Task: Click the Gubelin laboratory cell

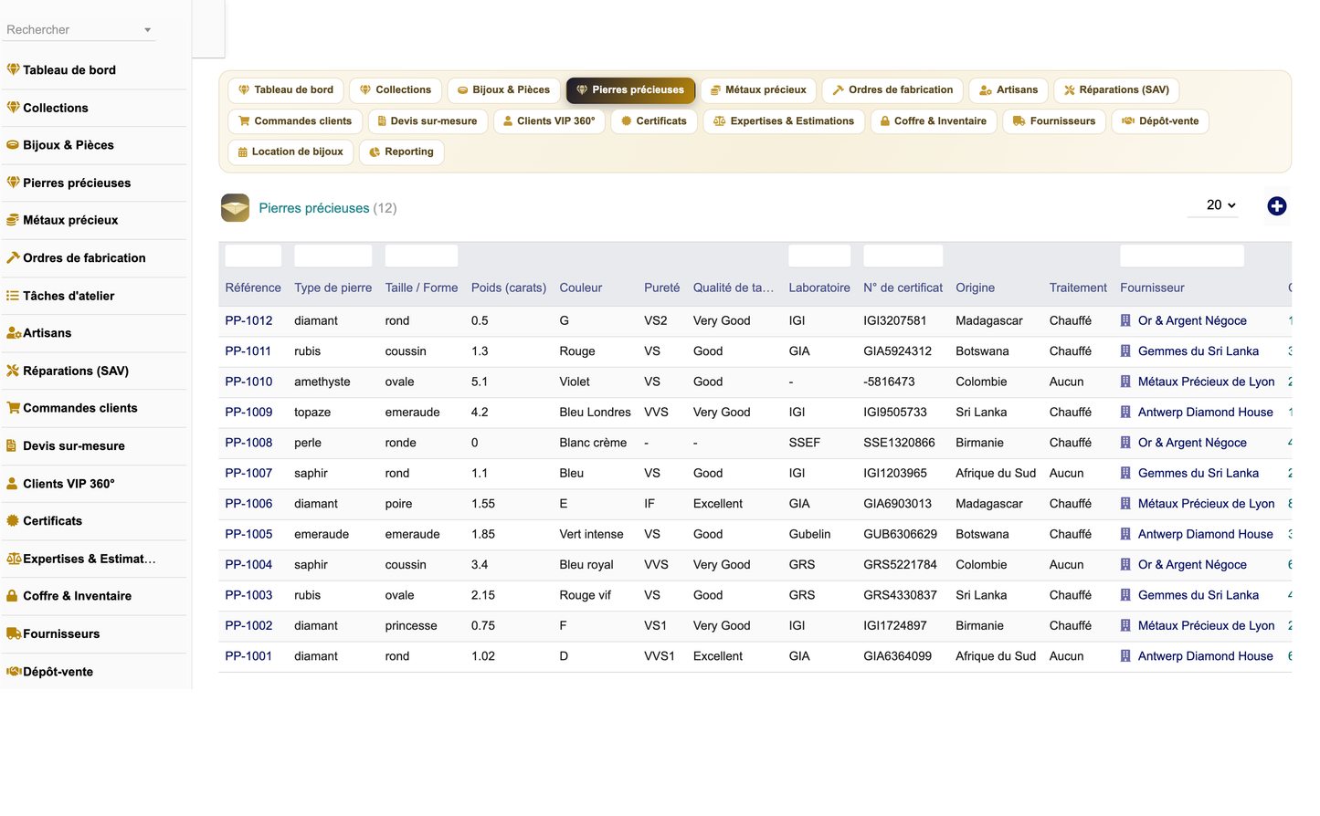Action: pos(809,534)
